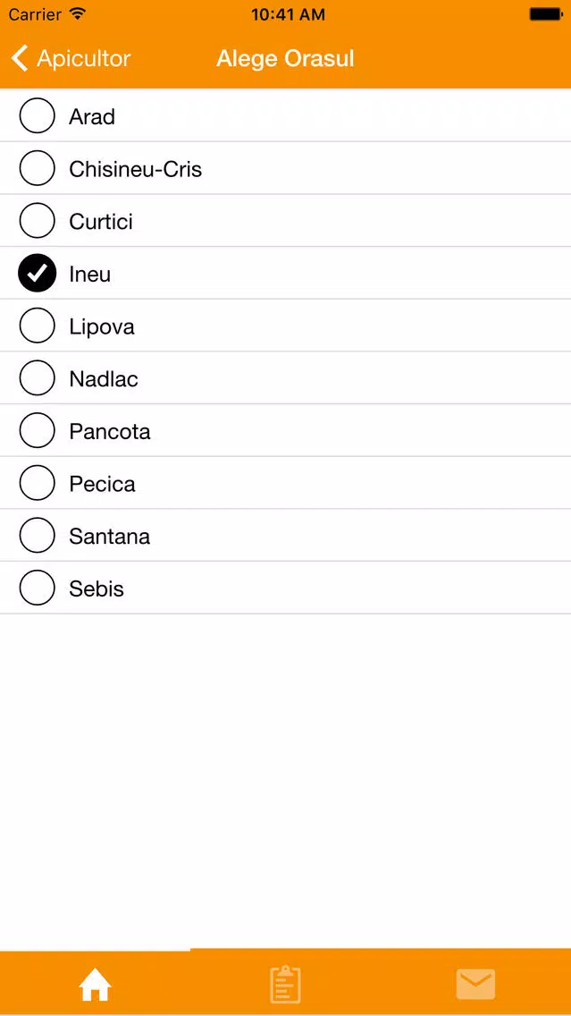Open the envelope mail tab icon
Image resolution: width=571 pixels, height=1016 pixels.
475,985
